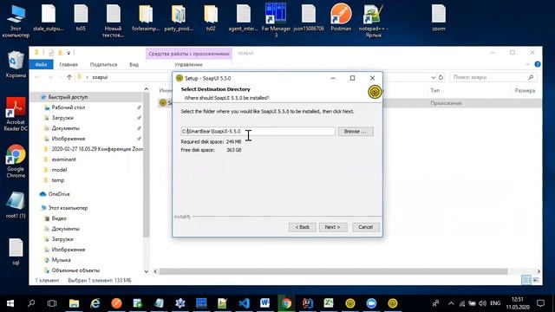Open the Postman desktop shortcut

[x=341, y=17]
